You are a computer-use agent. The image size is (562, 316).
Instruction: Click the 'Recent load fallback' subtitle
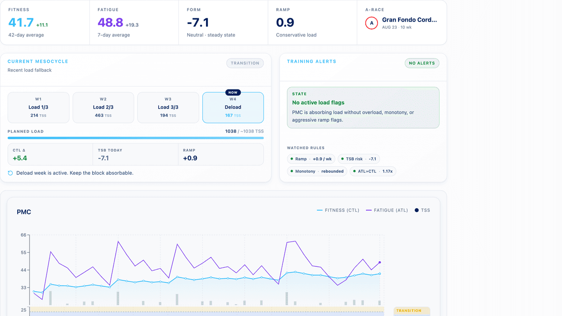[30, 70]
